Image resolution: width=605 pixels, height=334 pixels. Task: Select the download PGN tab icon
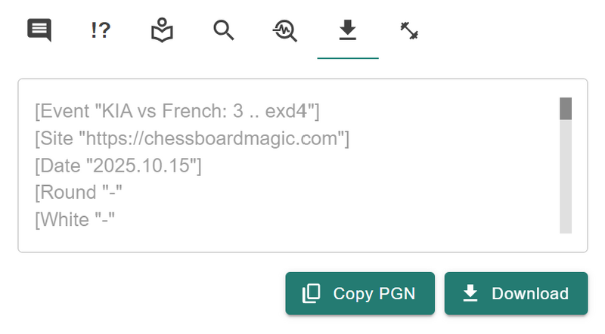click(x=348, y=30)
